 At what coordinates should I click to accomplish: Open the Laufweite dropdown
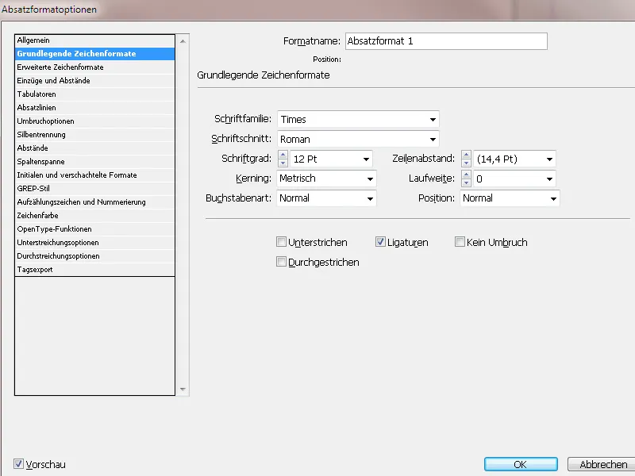pos(549,179)
